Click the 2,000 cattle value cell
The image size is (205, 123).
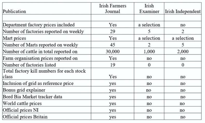[183, 52]
